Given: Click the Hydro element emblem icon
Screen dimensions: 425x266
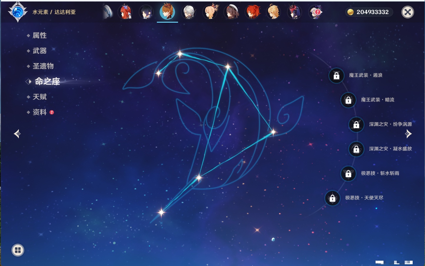Looking at the screenshot, I should pyautogui.click(x=18, y=12).
